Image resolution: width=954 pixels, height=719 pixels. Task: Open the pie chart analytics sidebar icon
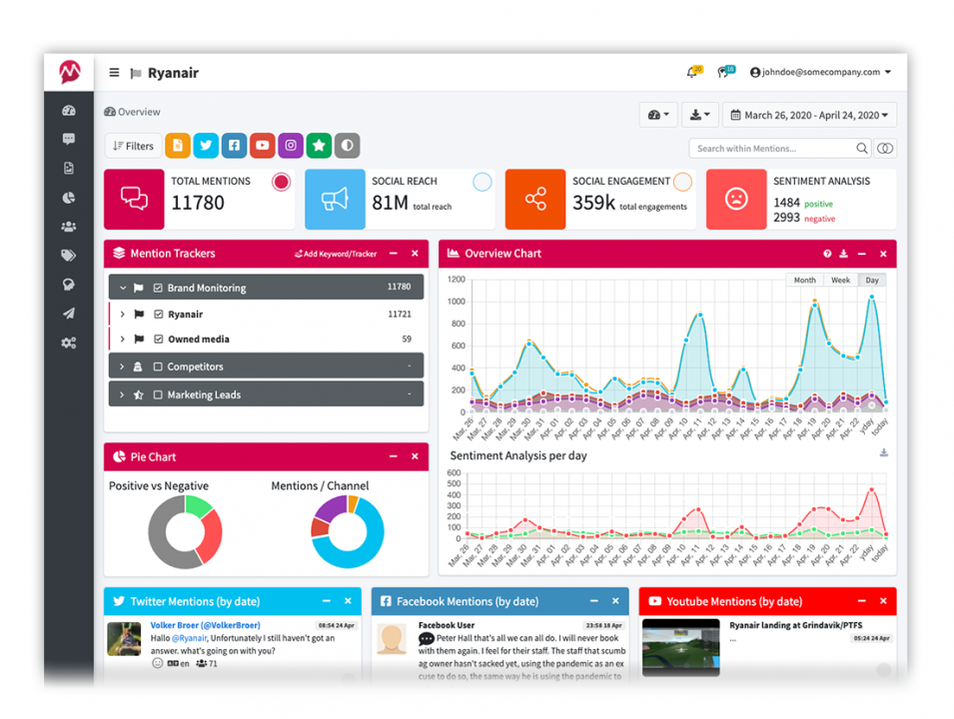pyautogui.click(x=69, y=198)
